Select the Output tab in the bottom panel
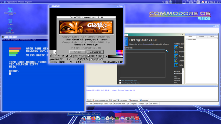The height and width of the screenshot is (124, 221). click(89, 100)
